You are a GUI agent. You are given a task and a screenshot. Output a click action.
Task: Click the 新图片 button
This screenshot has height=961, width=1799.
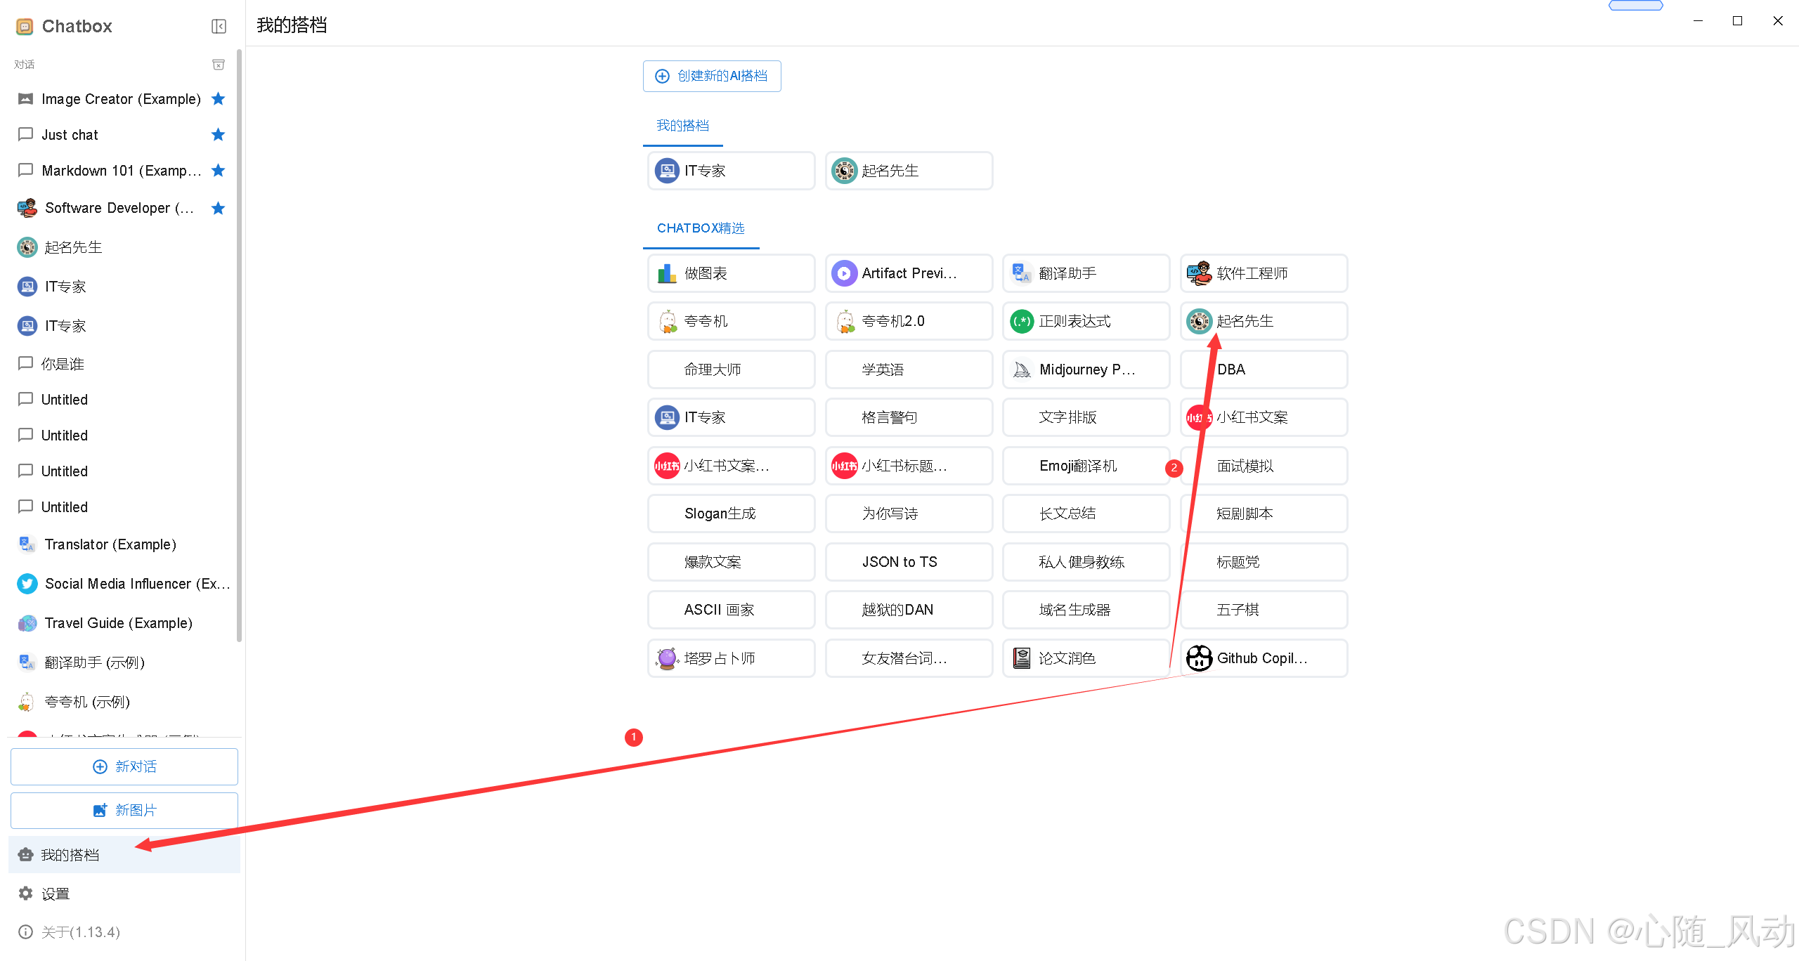click(x=124, y=810)
